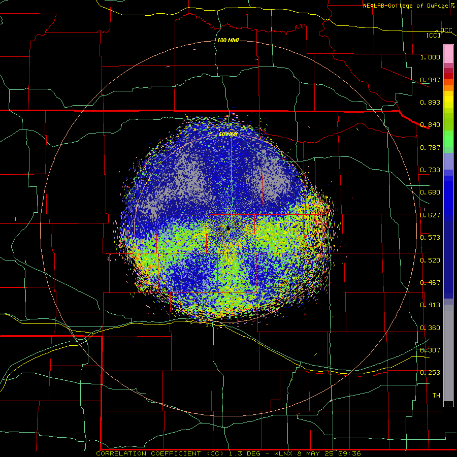Click the black radar site dot at center
This screenshot has width=457, height=457.
coord(228,228)
